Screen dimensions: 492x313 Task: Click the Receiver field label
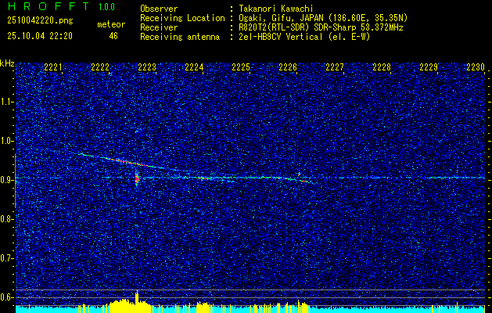pos(159,27)
